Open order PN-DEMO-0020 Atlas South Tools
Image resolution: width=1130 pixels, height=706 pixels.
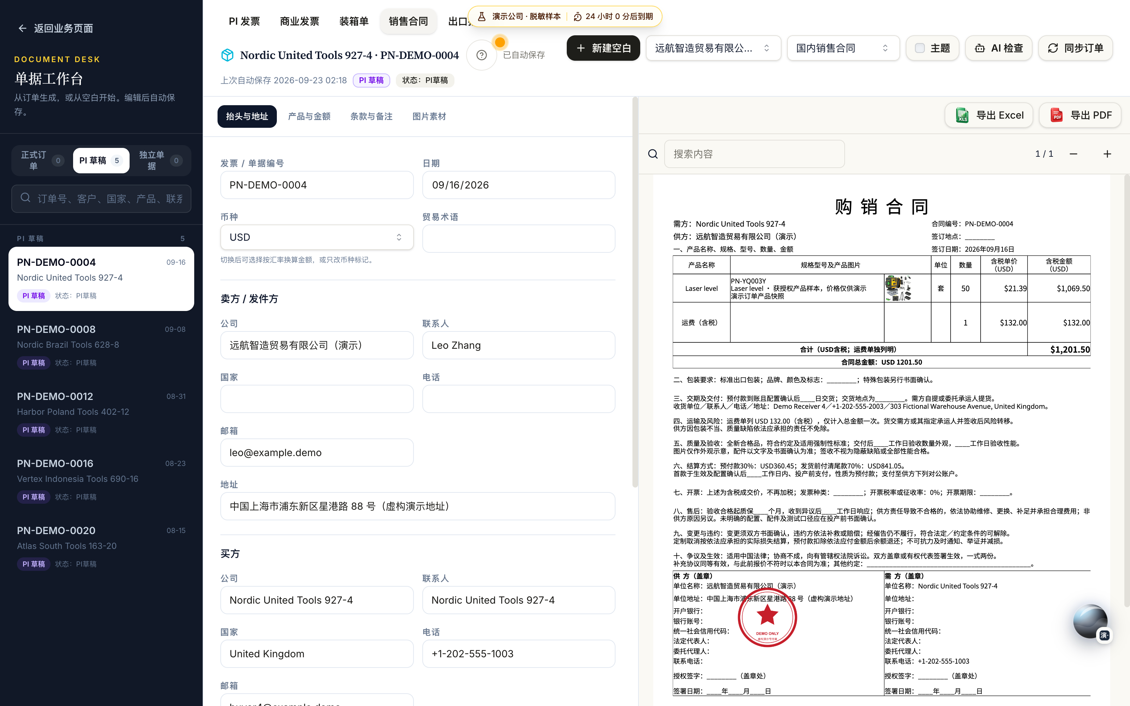(101, 547)
